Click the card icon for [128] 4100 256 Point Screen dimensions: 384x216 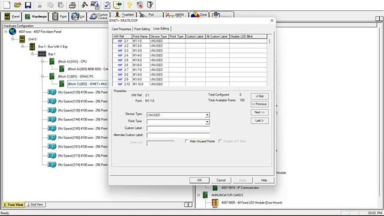point(52,92)
